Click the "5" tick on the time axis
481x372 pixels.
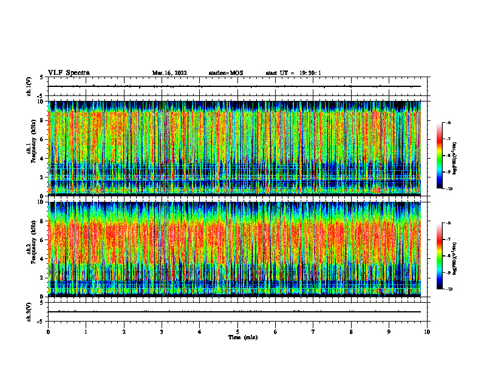coord(237,332)
